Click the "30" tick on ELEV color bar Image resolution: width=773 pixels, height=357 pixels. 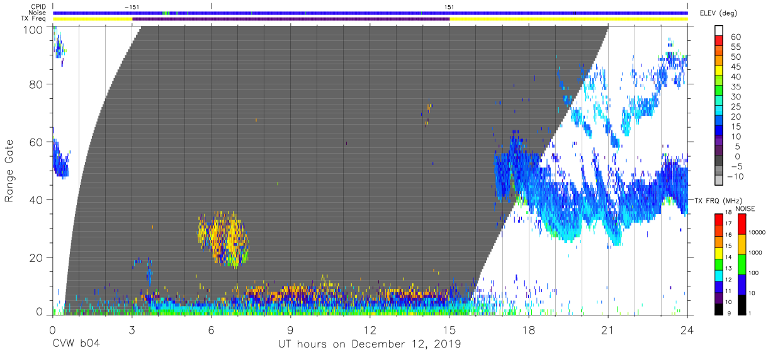tap(735, 97)
